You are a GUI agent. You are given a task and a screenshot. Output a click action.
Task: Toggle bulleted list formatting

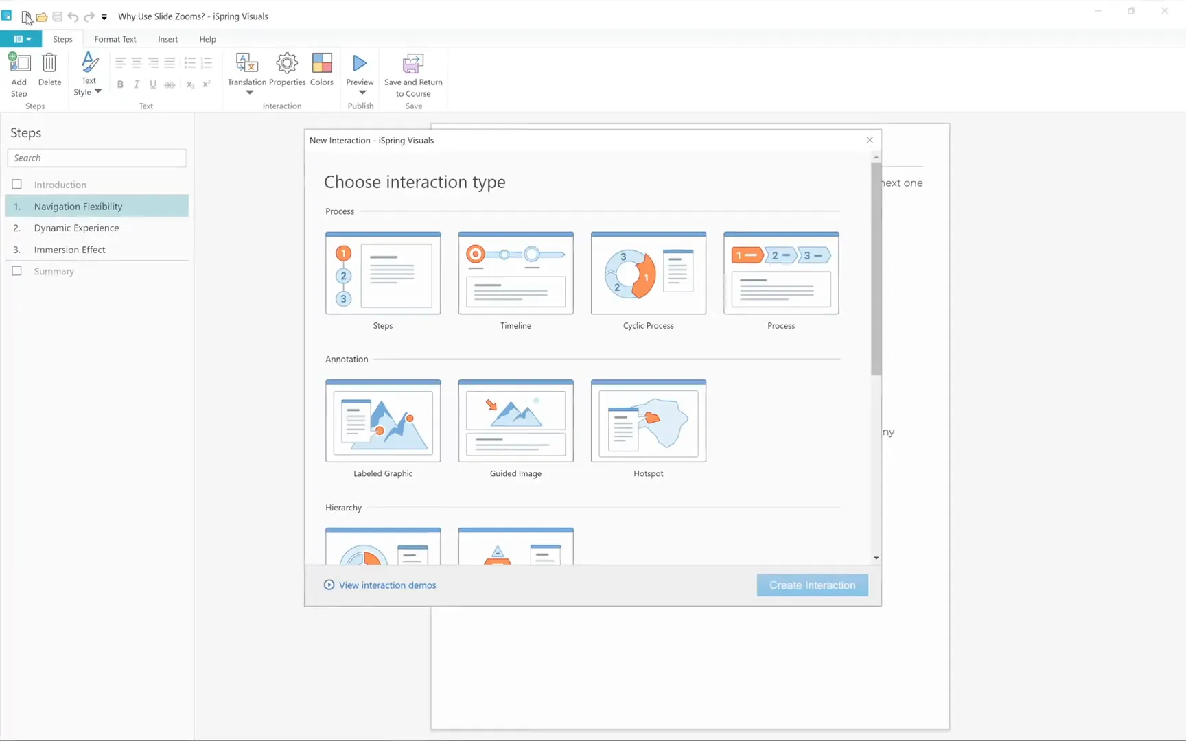(x=190, y=63)
